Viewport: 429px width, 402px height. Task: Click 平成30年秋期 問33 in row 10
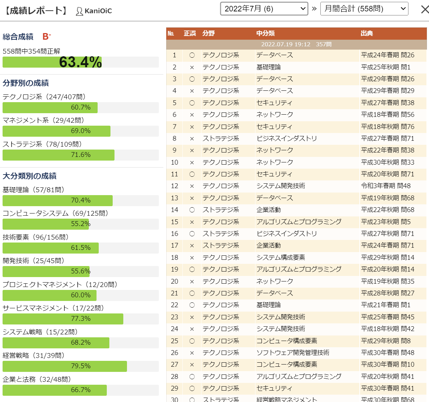click(x=388, y=162)
